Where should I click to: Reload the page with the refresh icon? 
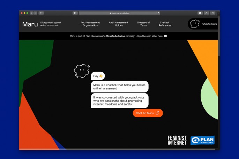tap(158, 13)
